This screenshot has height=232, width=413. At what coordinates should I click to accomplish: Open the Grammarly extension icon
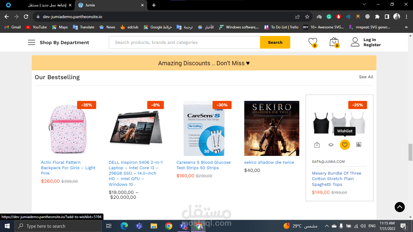click(x=329, y=17)
